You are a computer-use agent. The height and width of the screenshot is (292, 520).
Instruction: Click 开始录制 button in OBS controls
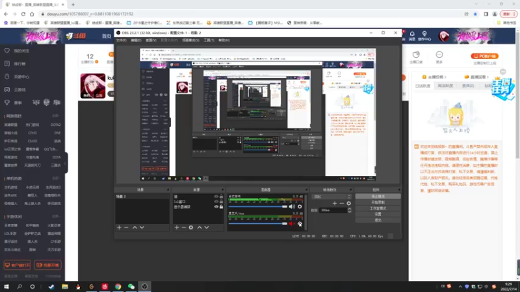[x=378, y=202]
